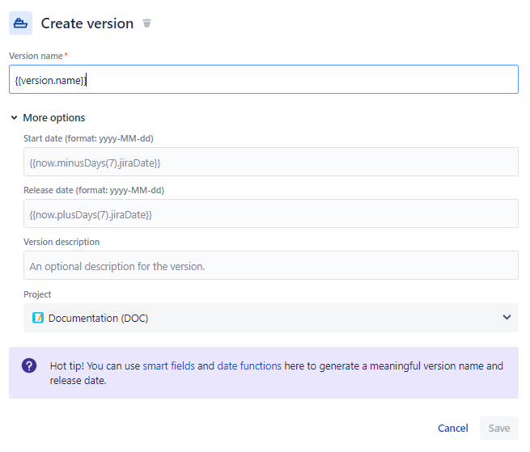Click the Release date input field

(271, 213)
